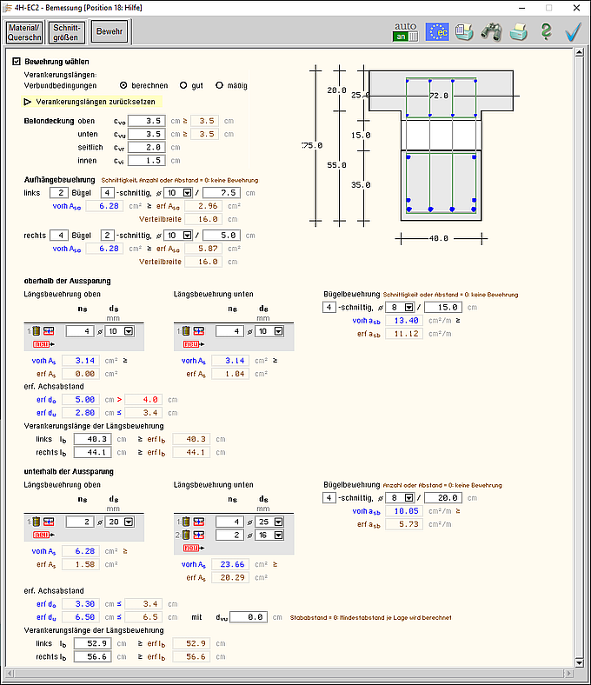Click trash icon for row 2 with diameter 16
The width and height of the screenshot is (591, 685).
(x=185, y=535)
